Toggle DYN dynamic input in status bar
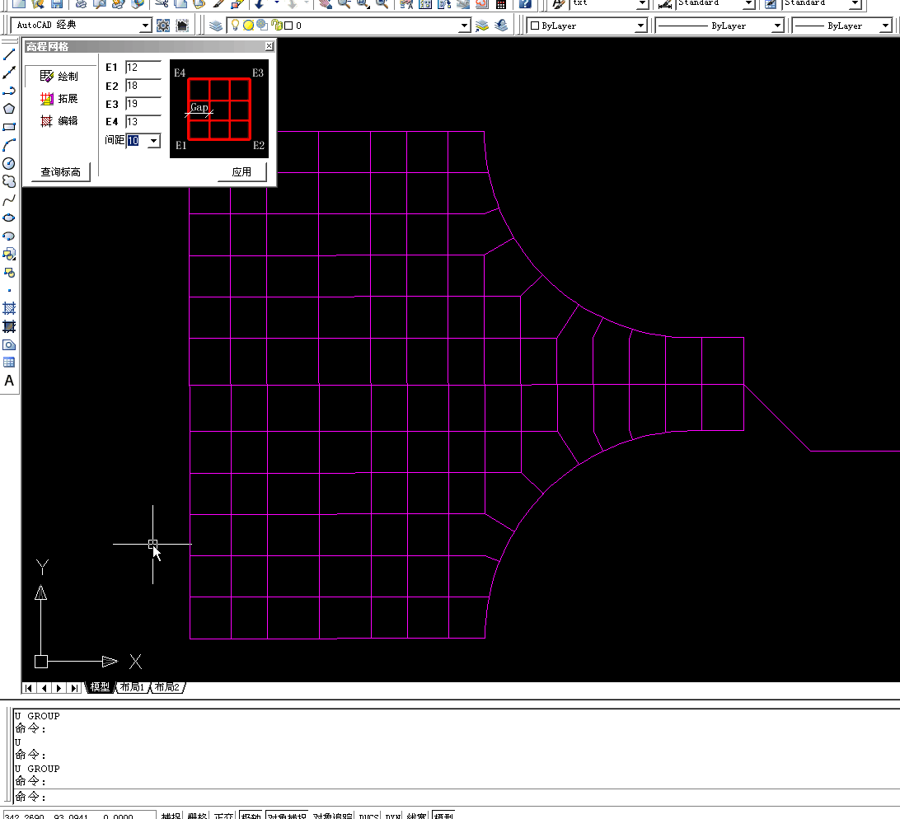The image size is (900, 819). tap(393, 815)
